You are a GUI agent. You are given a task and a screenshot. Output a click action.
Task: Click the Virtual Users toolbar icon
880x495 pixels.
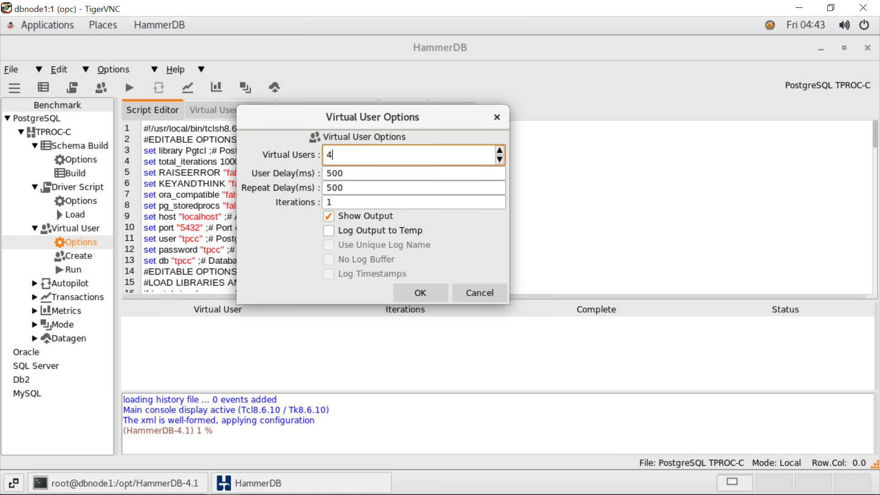point(101,88)
